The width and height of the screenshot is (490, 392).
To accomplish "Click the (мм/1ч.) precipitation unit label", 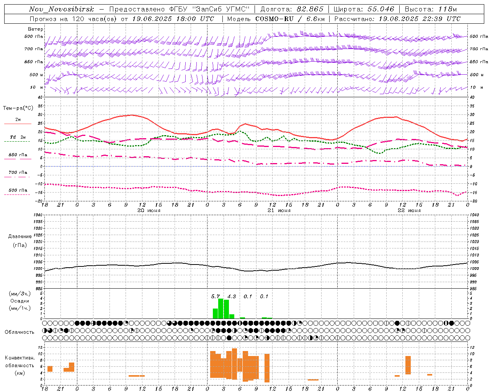I will coord(20,308).
